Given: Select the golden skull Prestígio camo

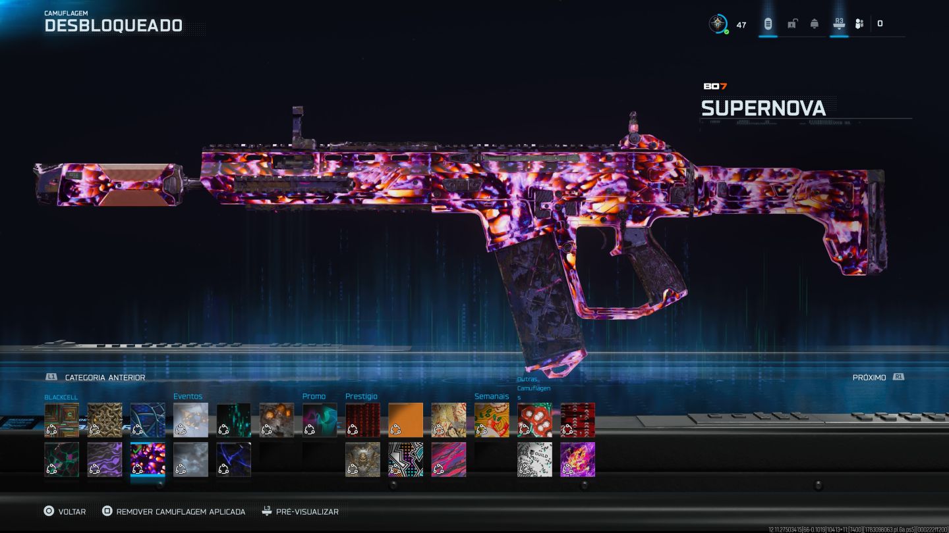Looking at the screenshot, I should (362, 459).
